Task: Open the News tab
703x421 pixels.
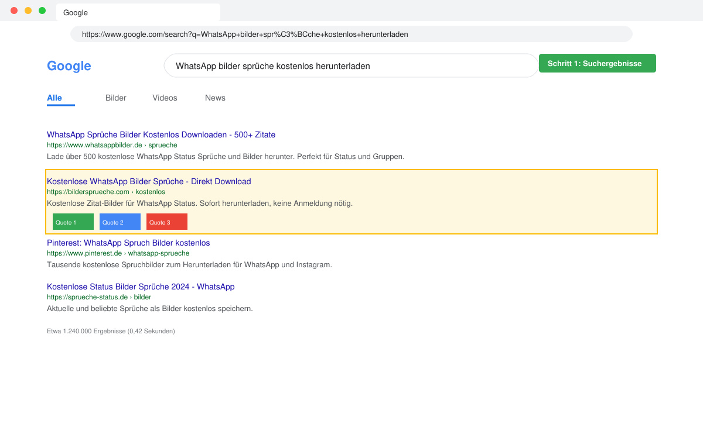Action: point(215,98)
